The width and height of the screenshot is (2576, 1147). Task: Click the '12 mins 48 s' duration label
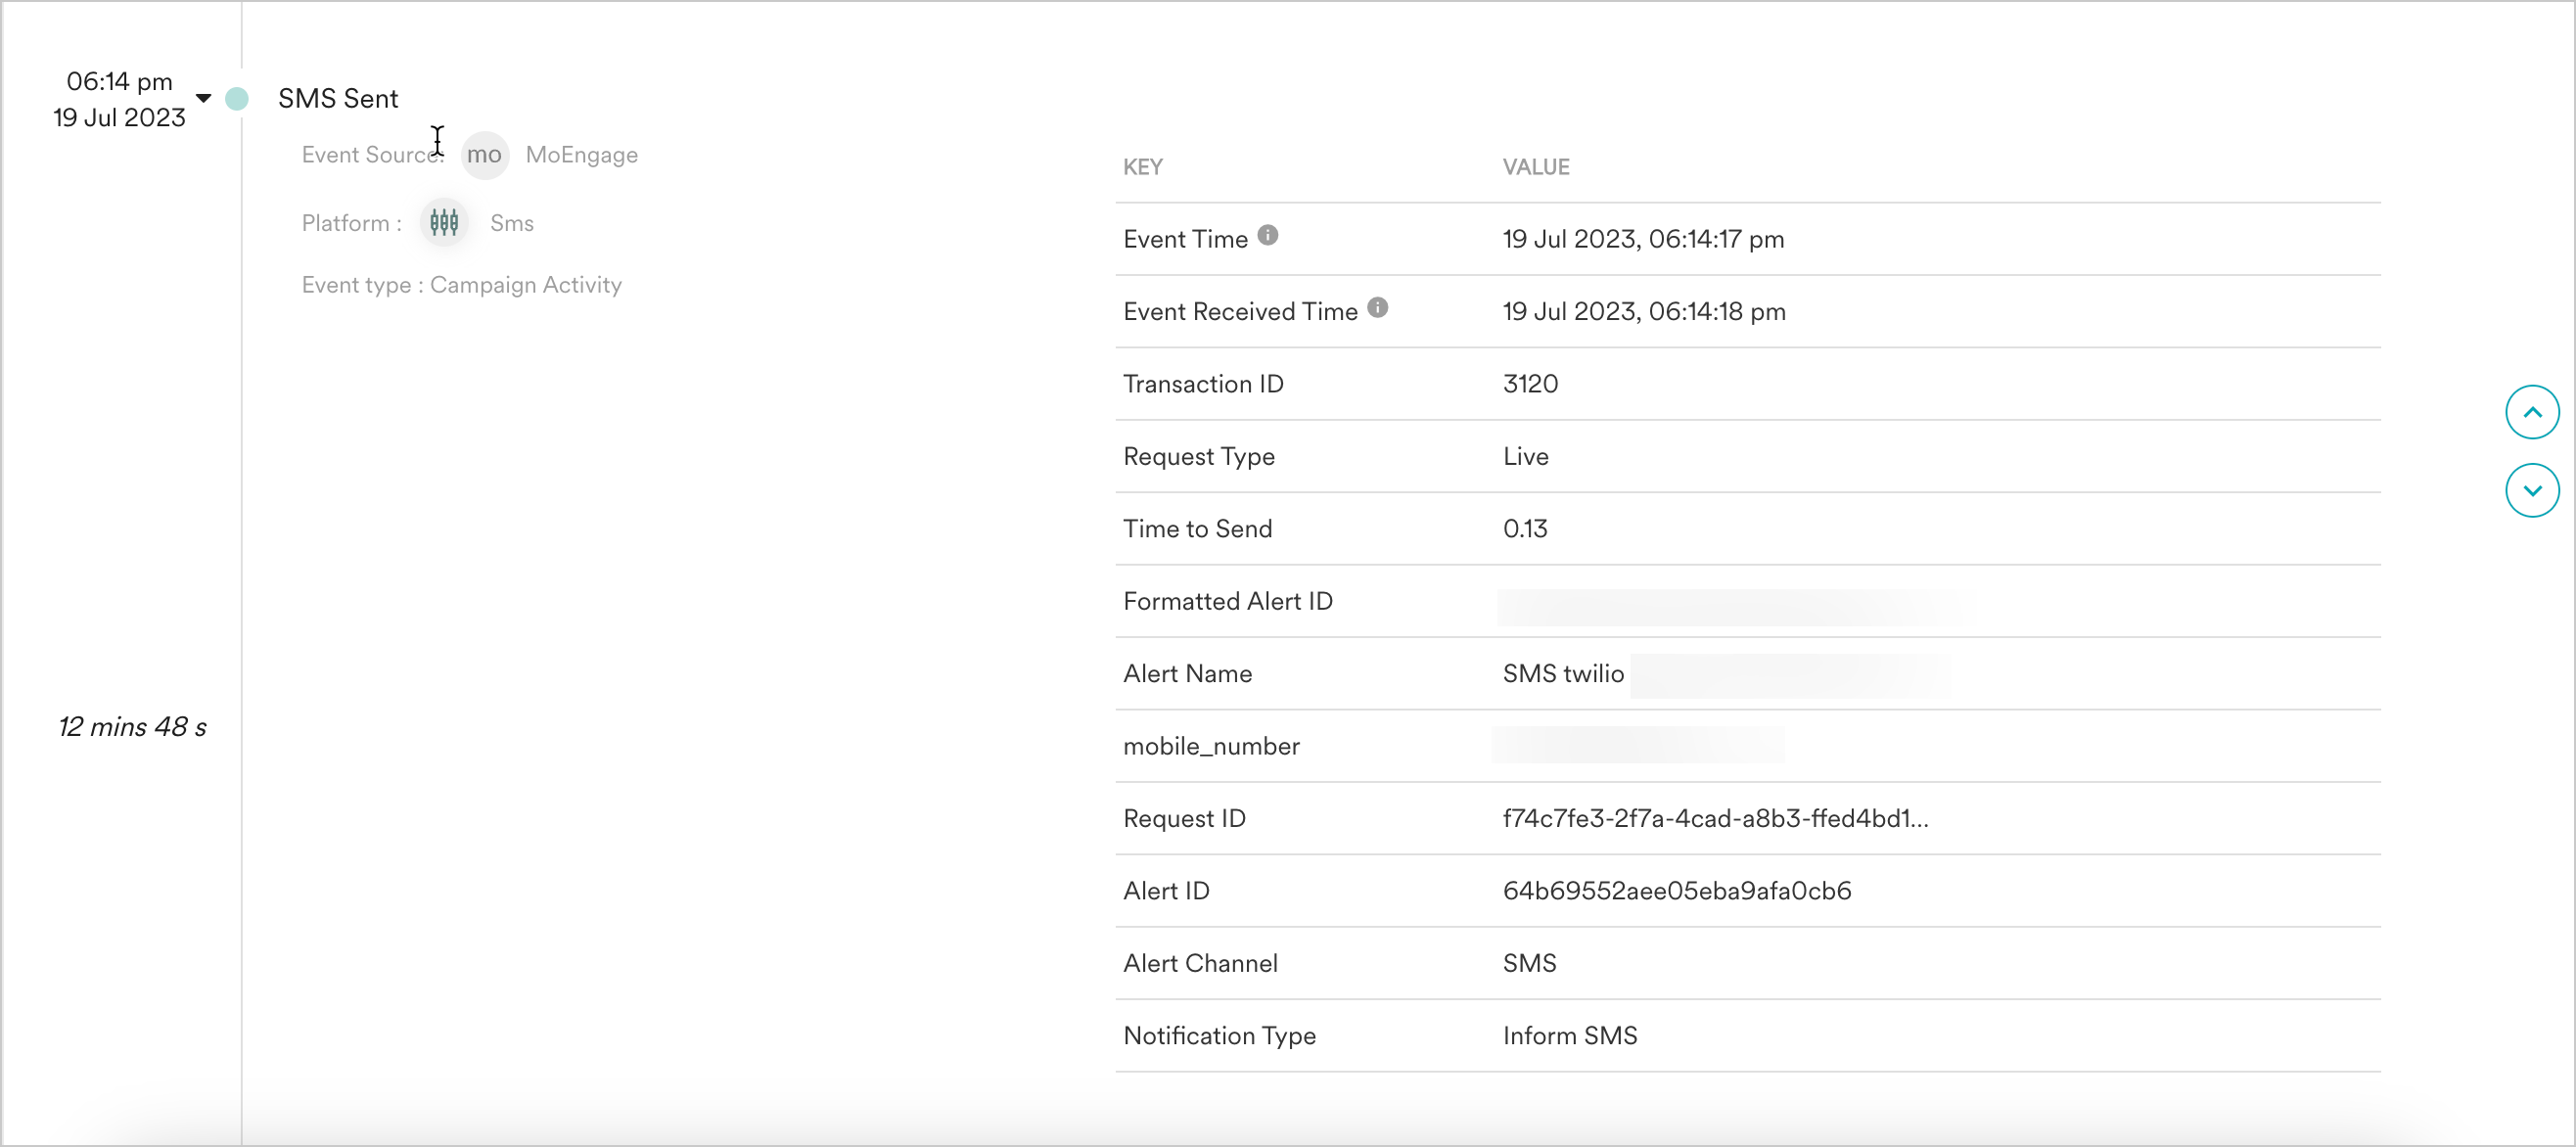[x=132, y=727]
